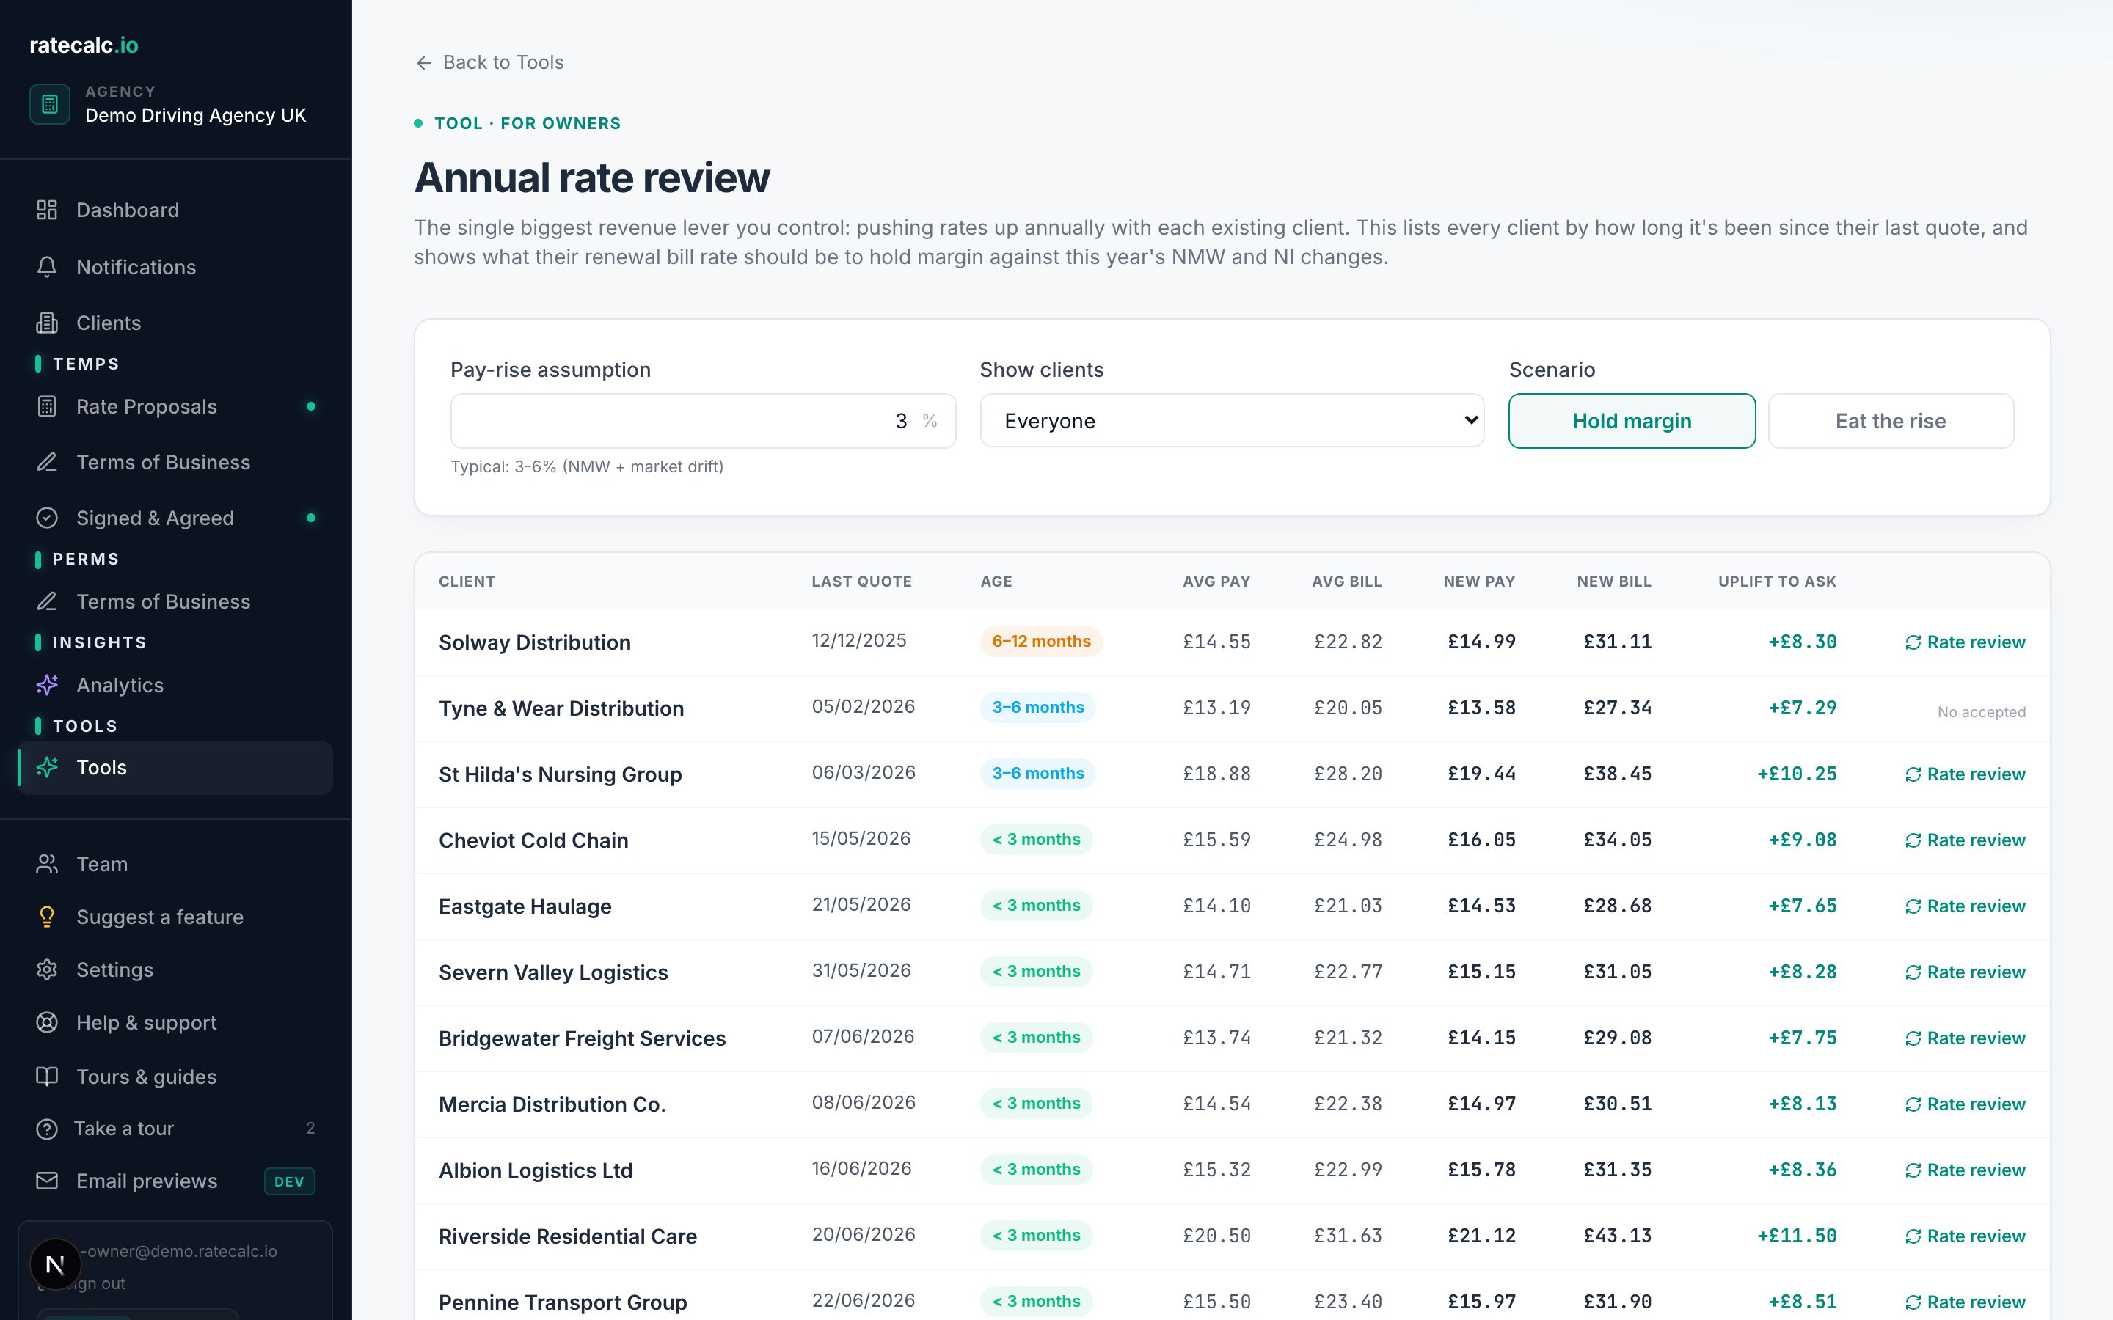This screenshot has width=2113, height=1320.
Task: Click the Signed & Agreed checkmark icon
Action: [47, 518]
